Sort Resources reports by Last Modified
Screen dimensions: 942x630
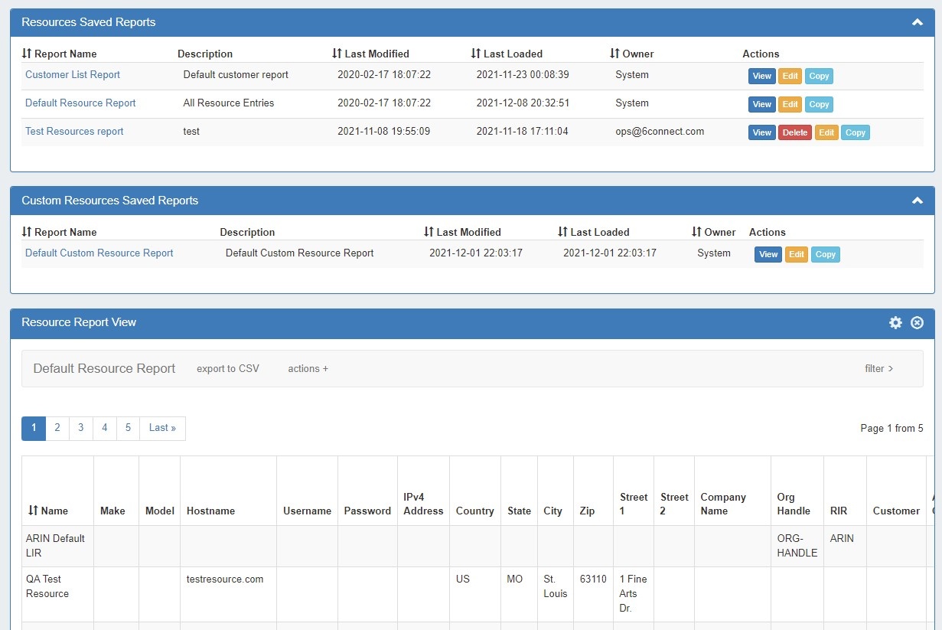[371, 54]
